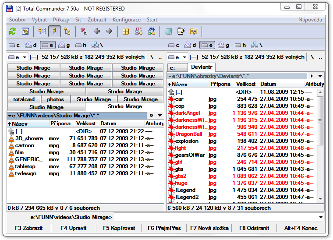333x240 pixels.
Task: Go forward with right arrow icon
Action: (x=109, y=31)
